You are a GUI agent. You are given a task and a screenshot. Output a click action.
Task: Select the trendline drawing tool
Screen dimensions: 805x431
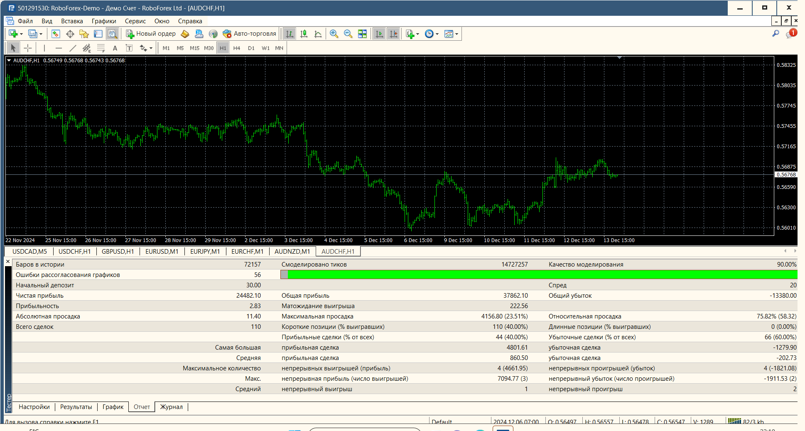(x=73, y=48)
